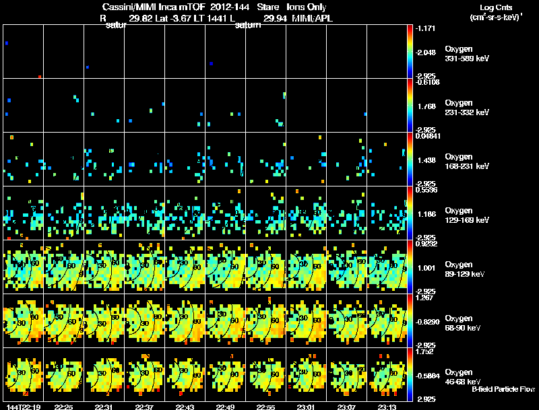The width and height of the screenshot is (539, 410).
Task: Click the colorbar for Oxygen 89-129 keV
Action: 410,267
